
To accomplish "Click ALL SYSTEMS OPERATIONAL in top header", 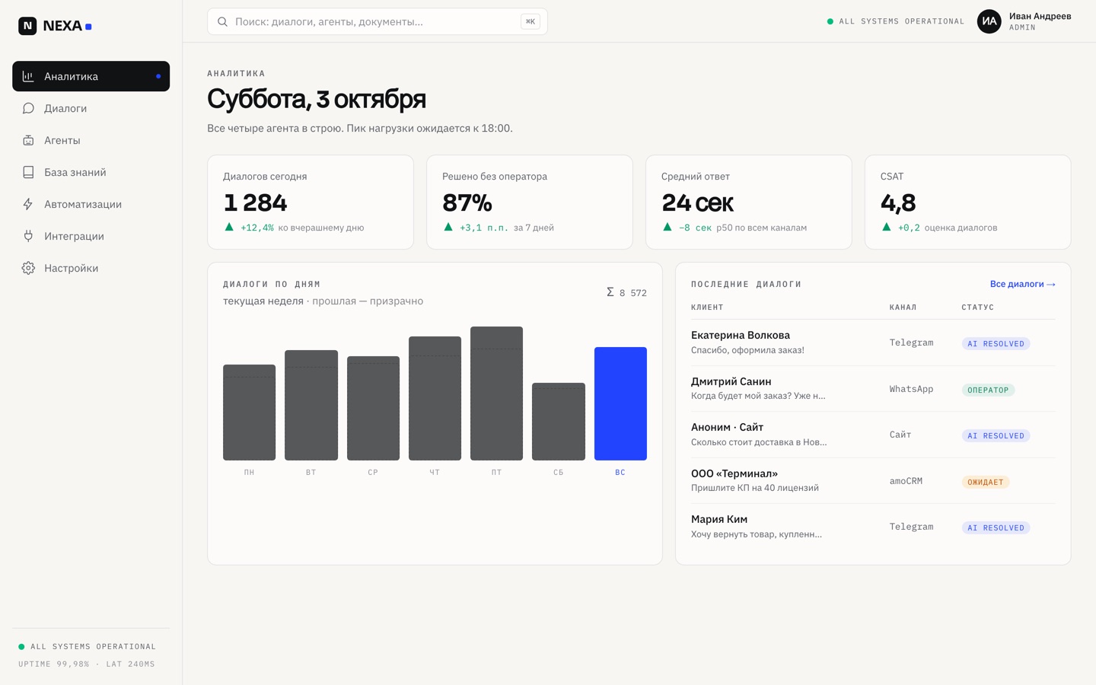I will point(896,21).
